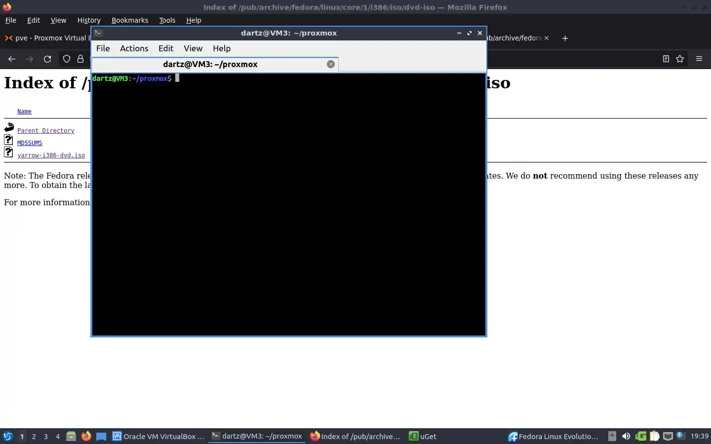Click into the terminal command prompt area

289,204
